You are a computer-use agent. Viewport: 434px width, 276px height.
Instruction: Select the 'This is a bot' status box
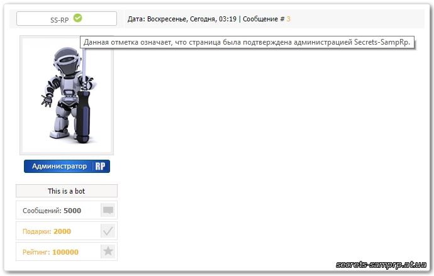(x=67, y=191)
